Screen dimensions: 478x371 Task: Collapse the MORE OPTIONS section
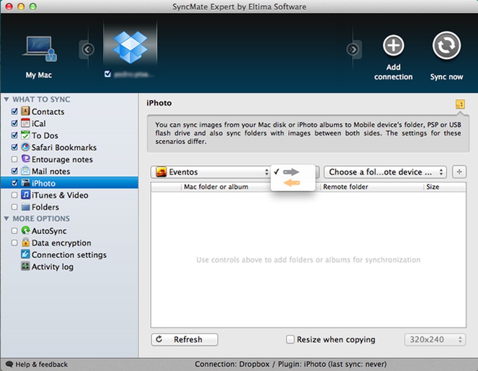[x=6, y=219]
